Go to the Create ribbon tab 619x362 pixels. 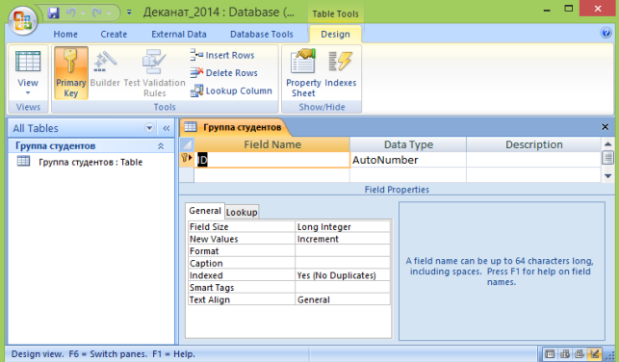coord(114,35)
